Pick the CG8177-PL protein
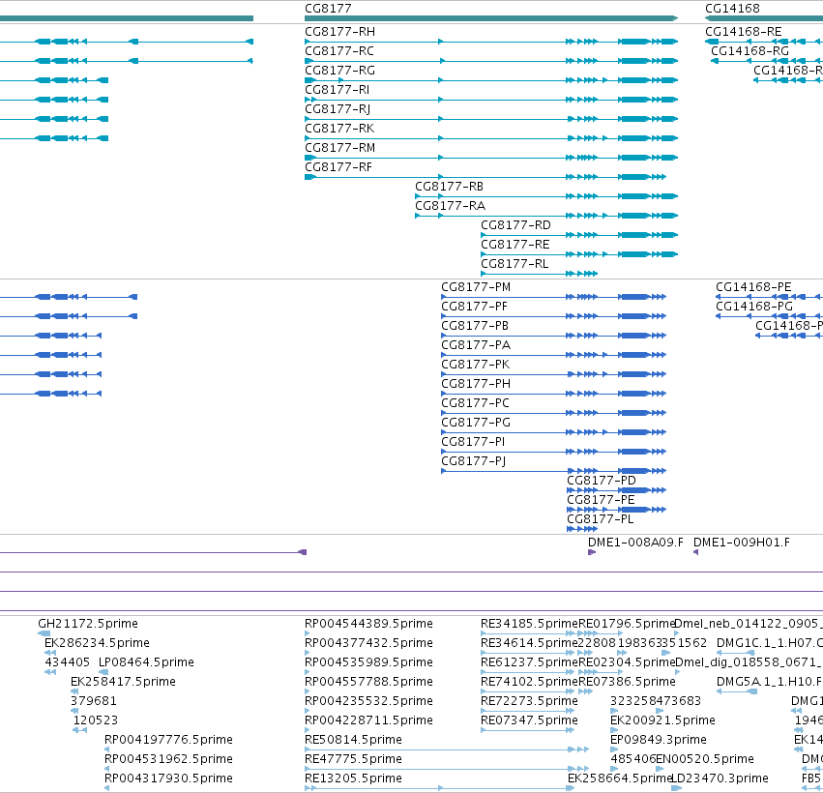Screen dimensions: 823x793 (600, 519)
